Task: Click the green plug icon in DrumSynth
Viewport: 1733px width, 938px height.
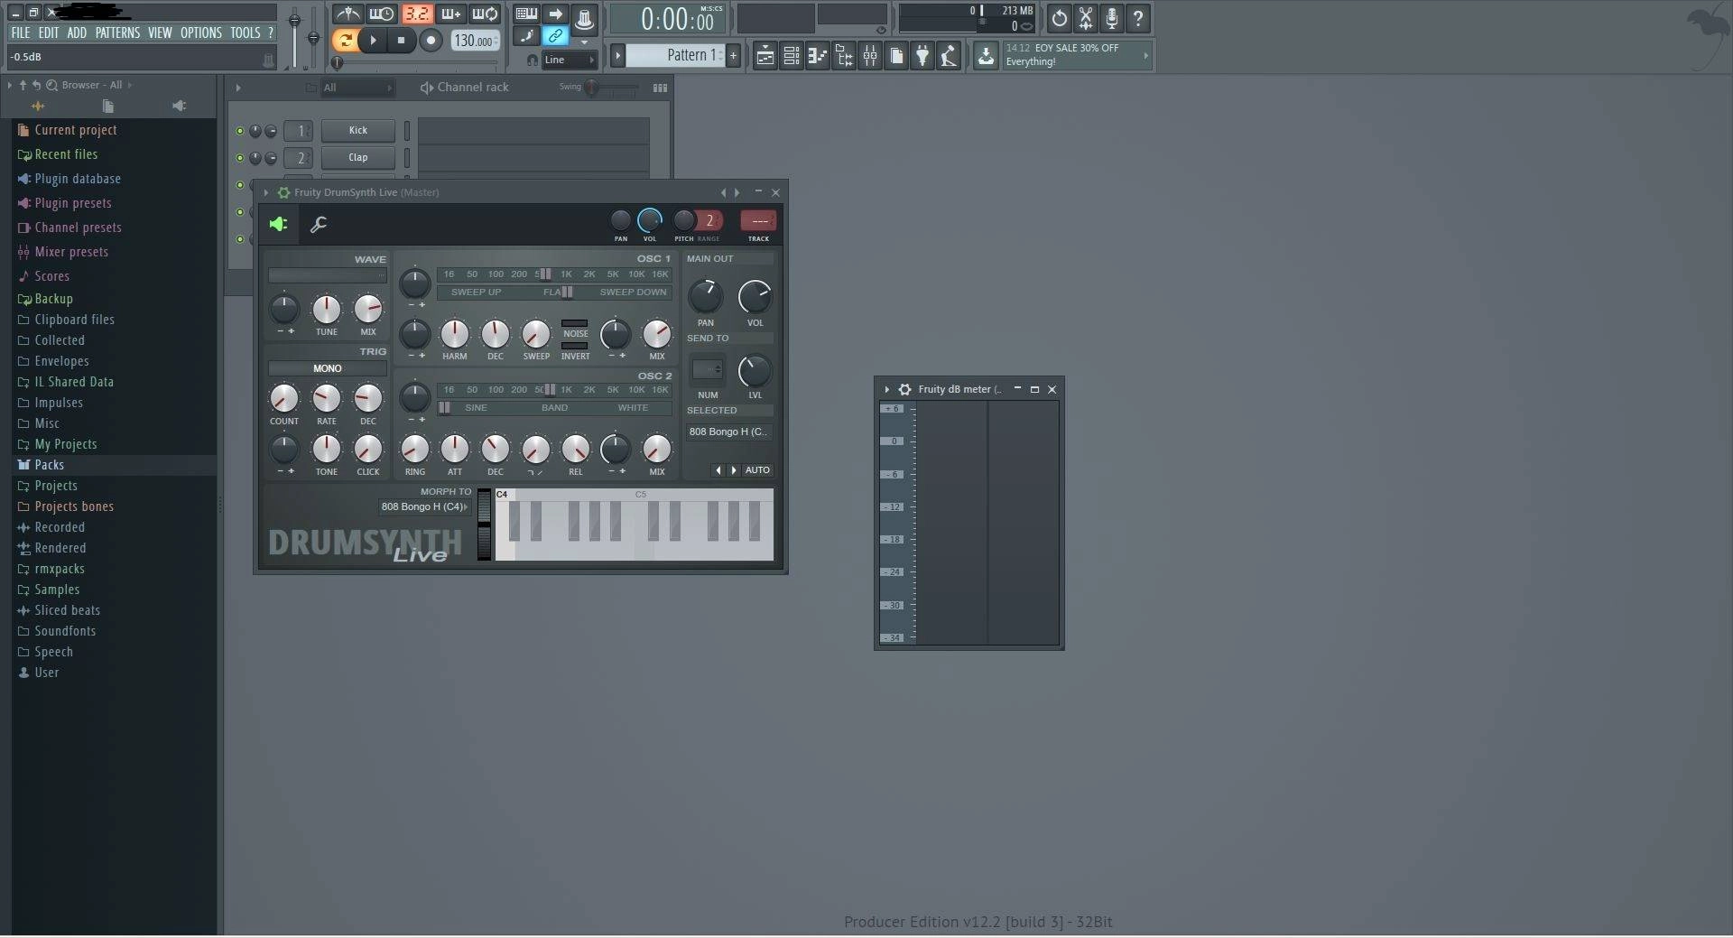Action: pos(279,224)
